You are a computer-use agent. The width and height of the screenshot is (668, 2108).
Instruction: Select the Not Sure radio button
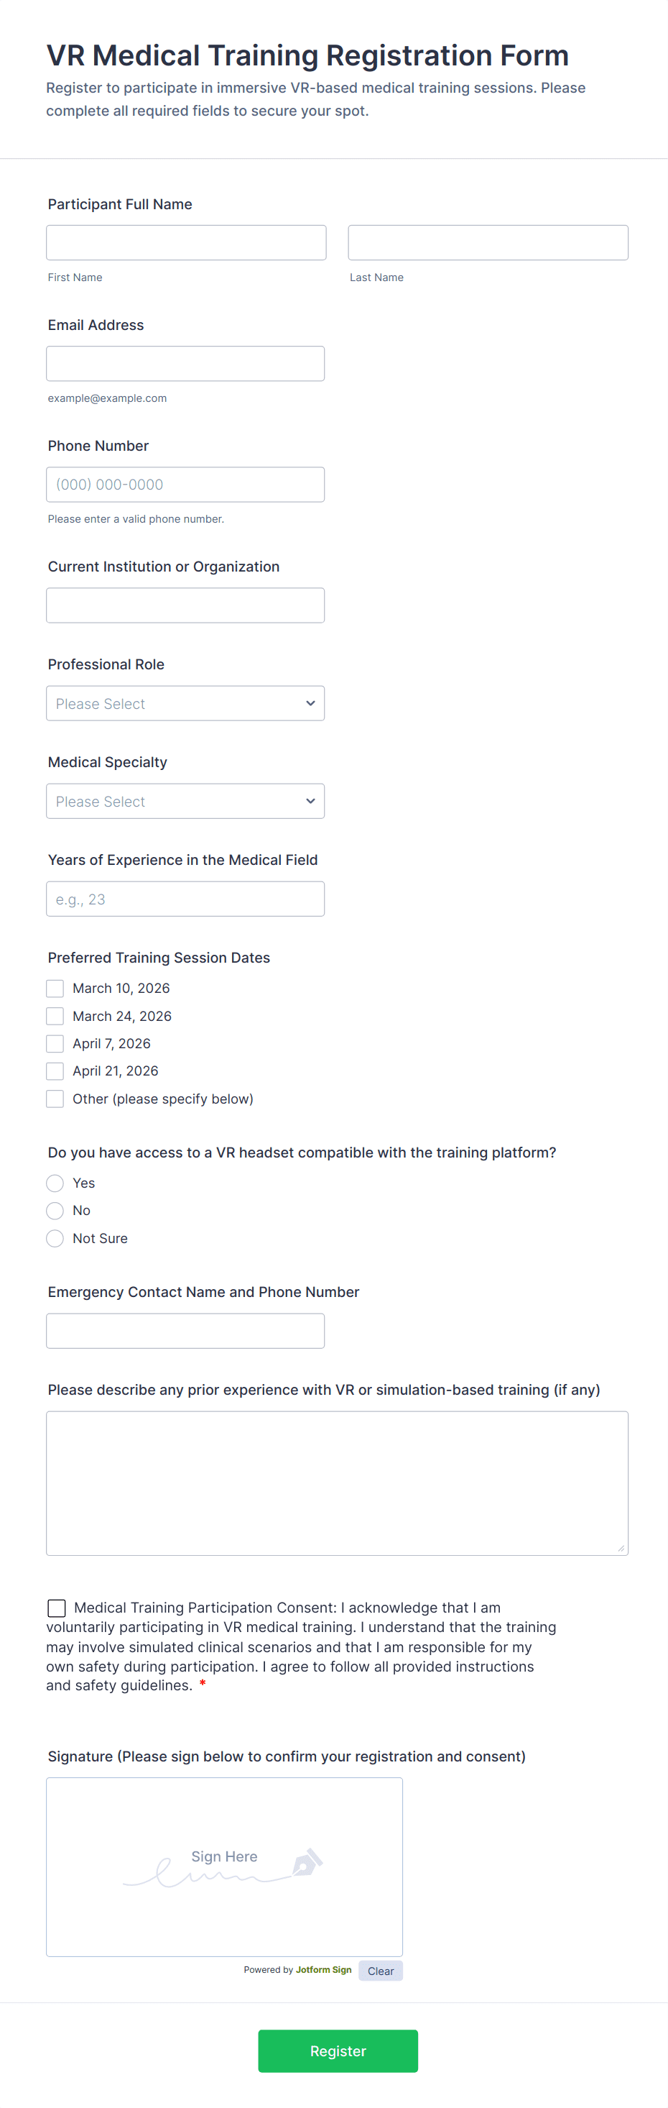click(x=55, y=1239)
